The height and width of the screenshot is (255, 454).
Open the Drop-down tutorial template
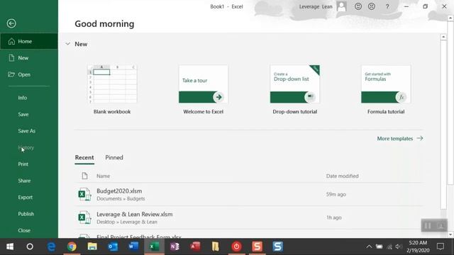click(x=295, y=84)
